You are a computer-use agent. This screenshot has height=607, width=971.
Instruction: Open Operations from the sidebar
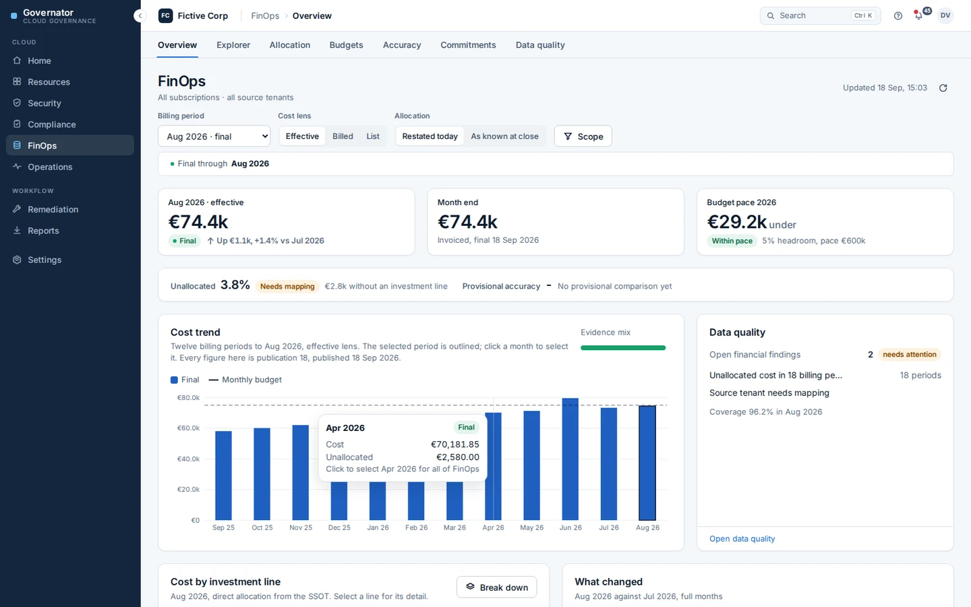point(70,167)
